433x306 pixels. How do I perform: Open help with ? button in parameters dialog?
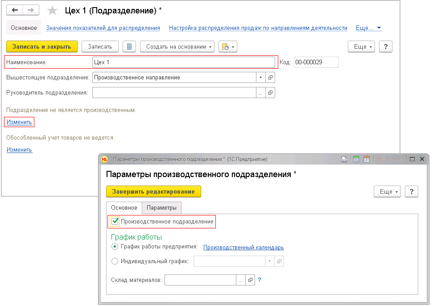(412, 192)
